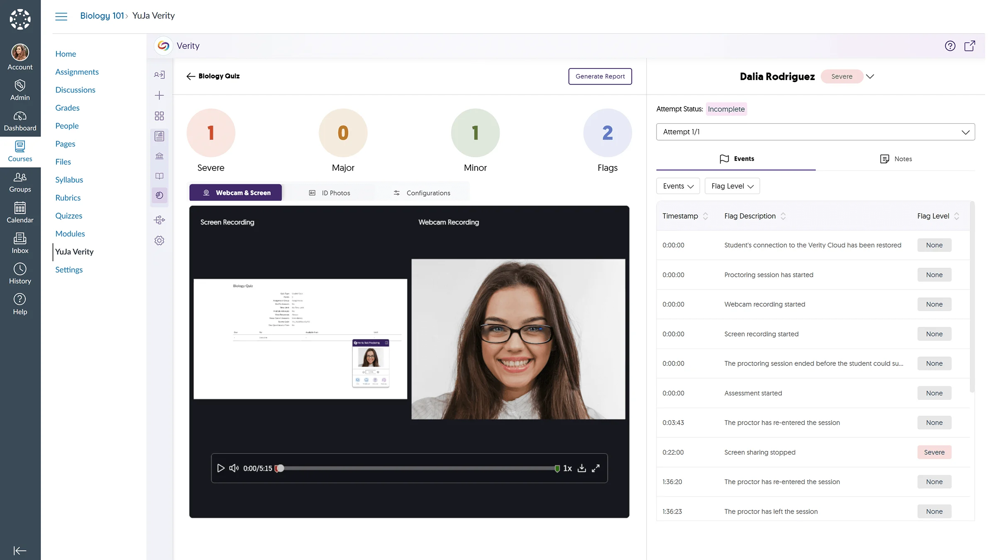
Task: Select the ID Photos tab
Action: [330, 193]
